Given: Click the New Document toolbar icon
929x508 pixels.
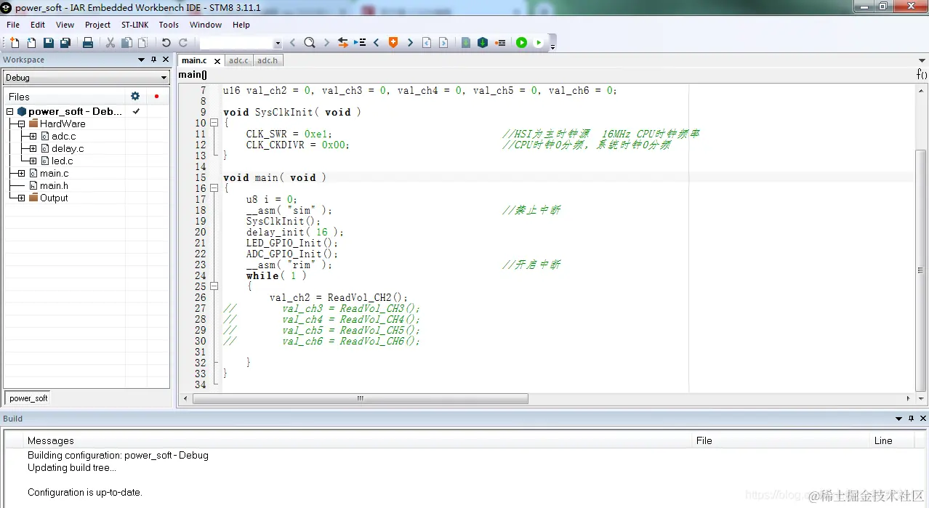Looking at the screenshot, I should (x=15, y=43).
